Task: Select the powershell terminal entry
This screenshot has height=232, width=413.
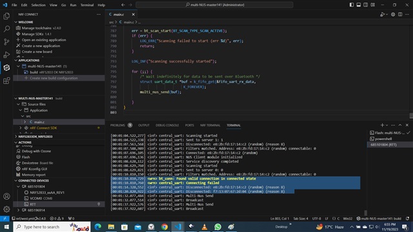Action: click(383, 139)
